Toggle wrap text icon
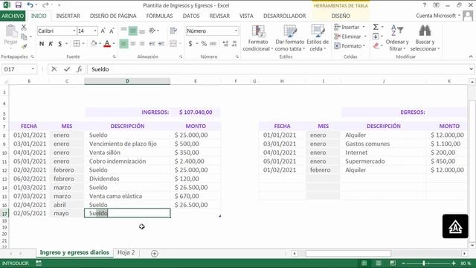Screen dimensions: 476x268 tap(173, 31)
